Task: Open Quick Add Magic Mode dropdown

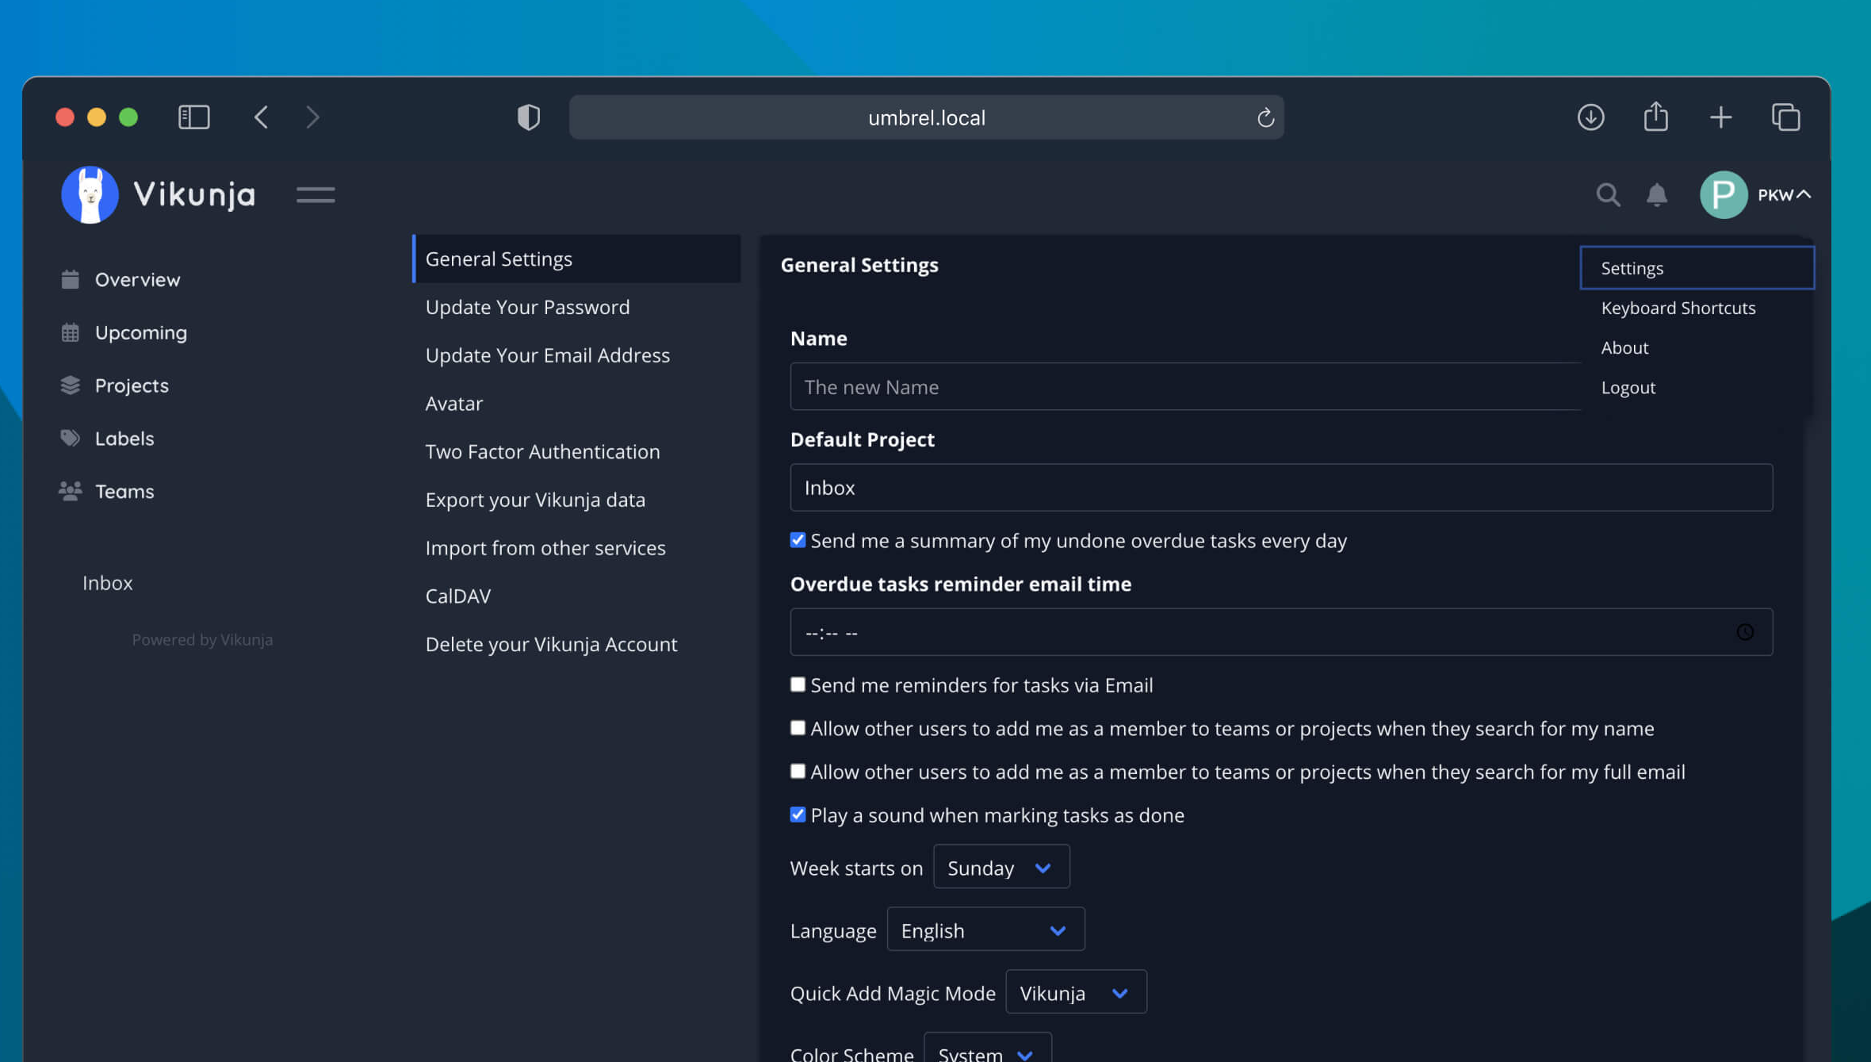Action: pos(1076,993)
